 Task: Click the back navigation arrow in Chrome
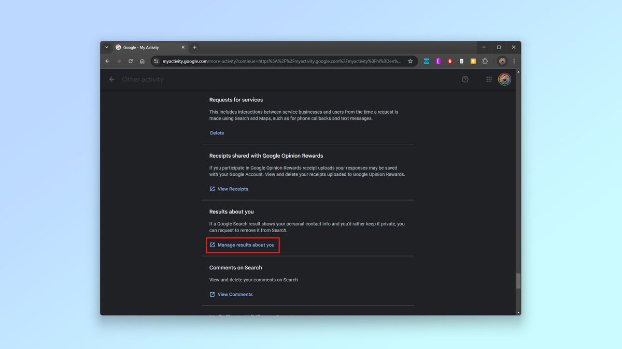(x=107, y=61)
